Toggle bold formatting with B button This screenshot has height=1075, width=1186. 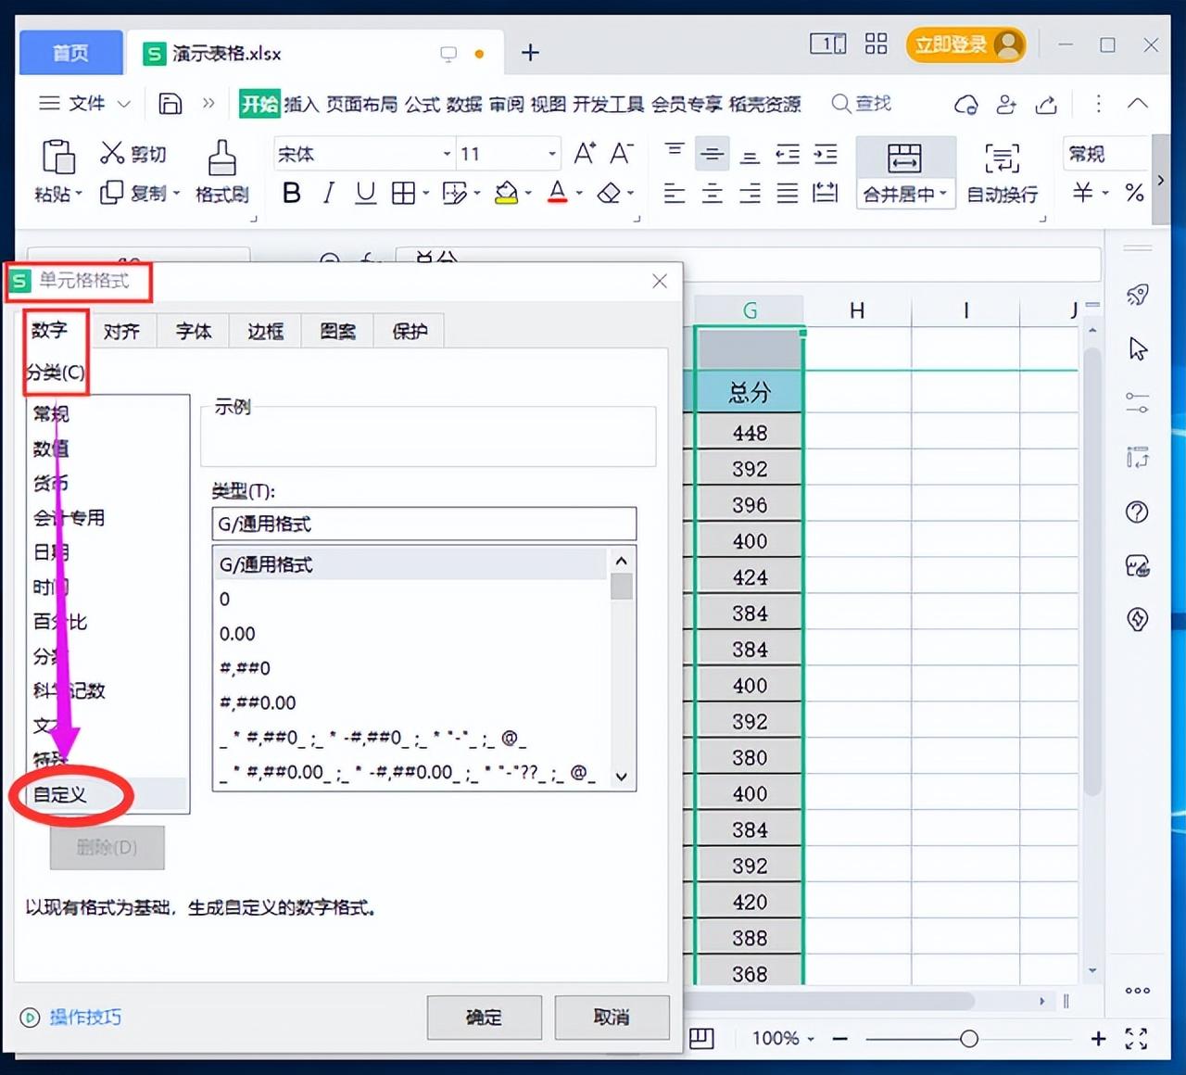291,193
